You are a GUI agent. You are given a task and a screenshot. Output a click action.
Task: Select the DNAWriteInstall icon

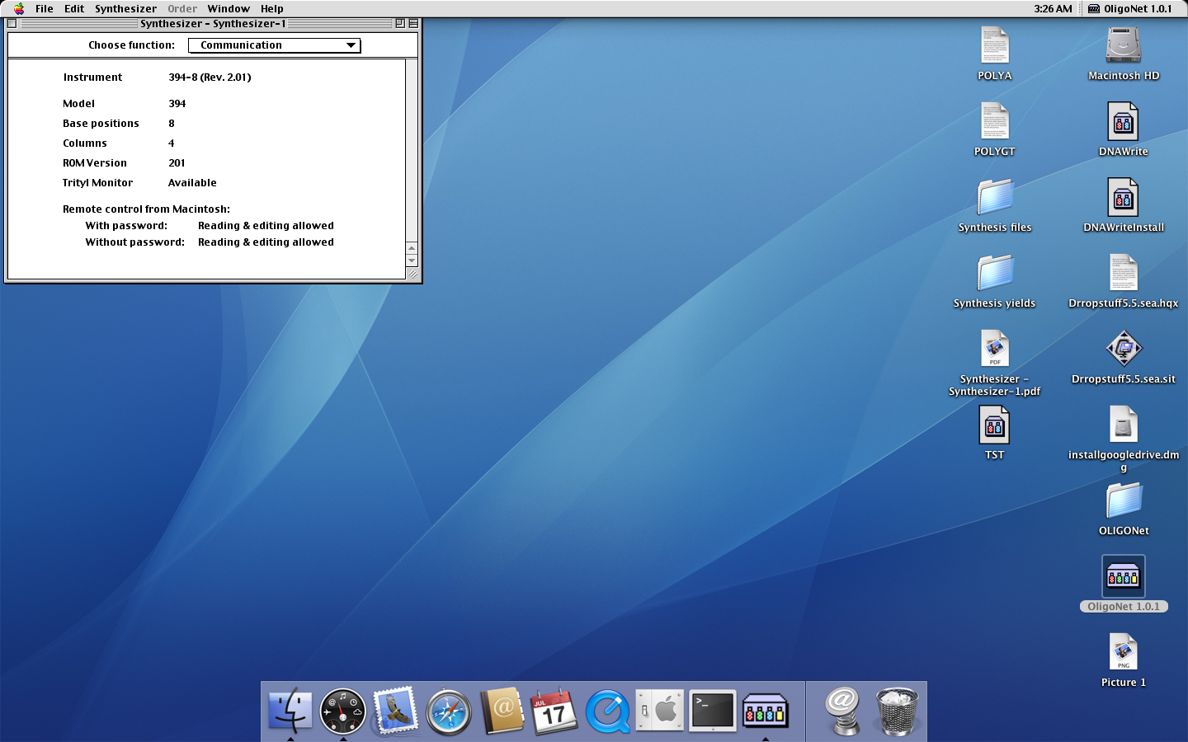[1123, 199]
